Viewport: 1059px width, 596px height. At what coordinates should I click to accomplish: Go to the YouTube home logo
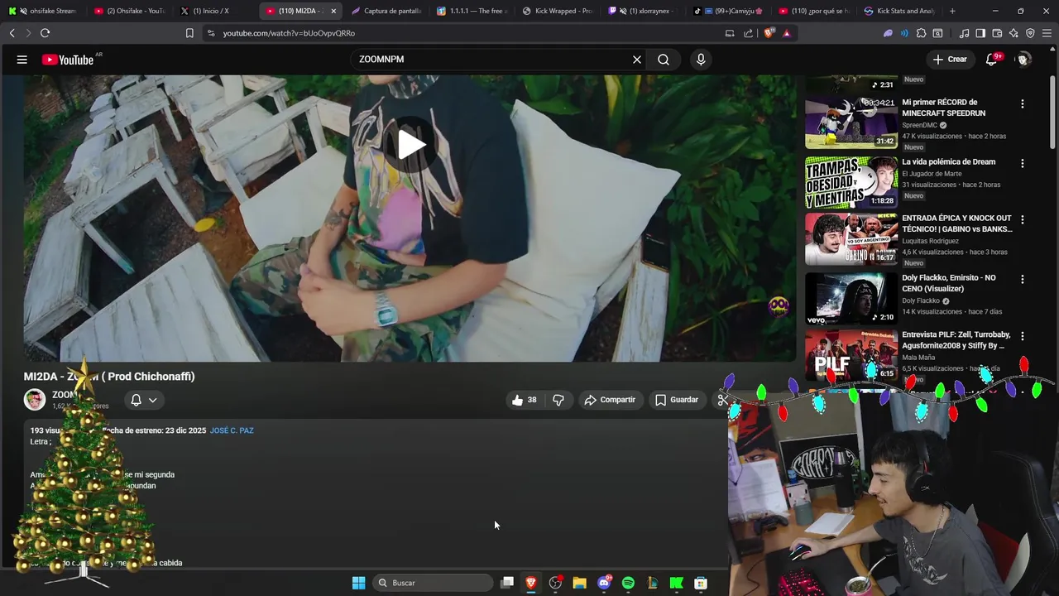tap(68, 60)
